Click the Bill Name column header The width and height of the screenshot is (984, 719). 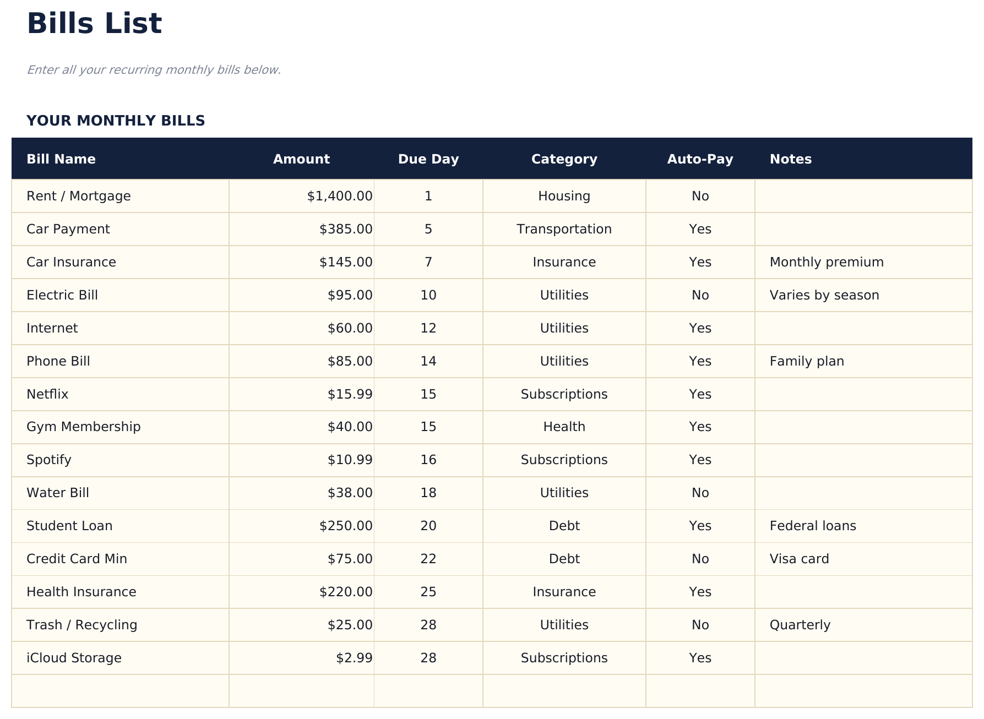tap(61, 159)
